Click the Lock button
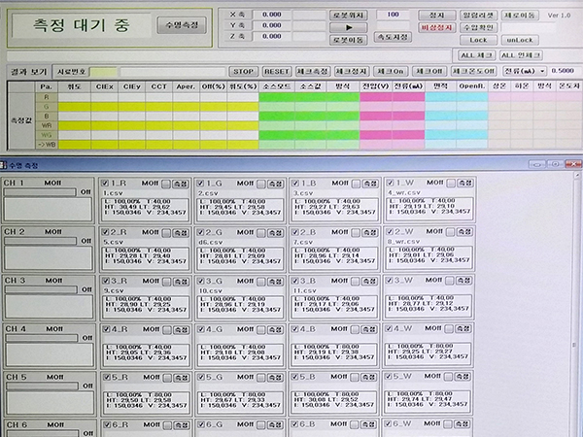This screenshot has width=583, height=437. (478, 40)
